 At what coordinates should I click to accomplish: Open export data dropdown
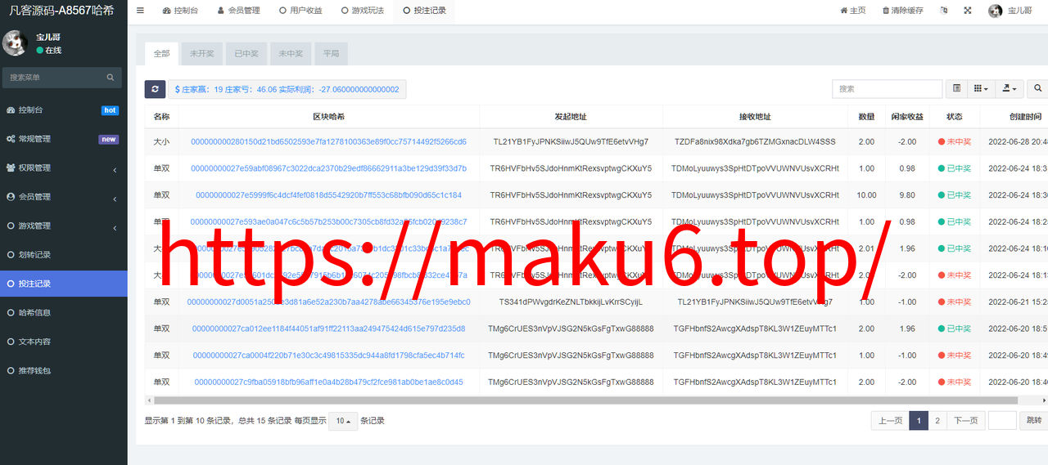1010,88
